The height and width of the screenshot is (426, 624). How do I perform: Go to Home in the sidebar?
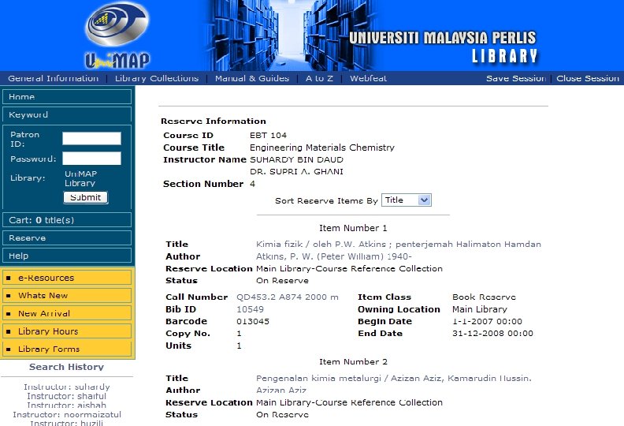pos(67,97)
